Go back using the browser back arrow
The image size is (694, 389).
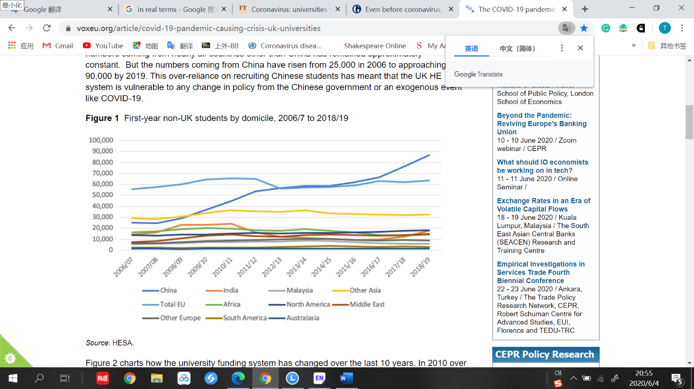(x=12, y=28)
